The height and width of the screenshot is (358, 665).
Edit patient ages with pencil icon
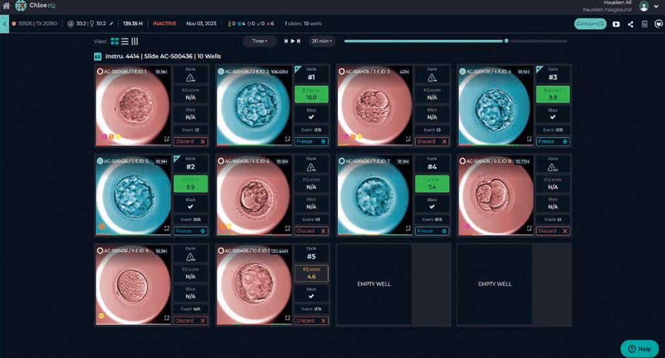point(111,24)
